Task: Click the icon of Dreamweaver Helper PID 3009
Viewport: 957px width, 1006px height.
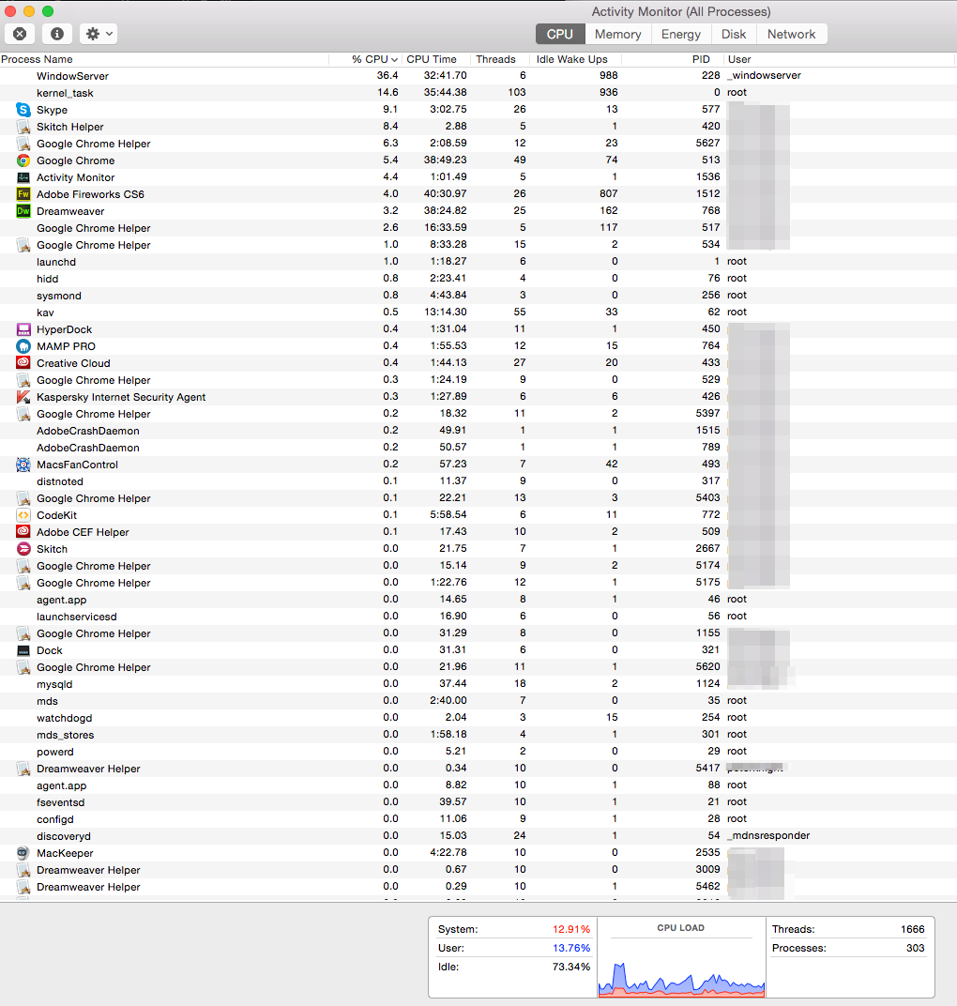Action: point(23,869)
